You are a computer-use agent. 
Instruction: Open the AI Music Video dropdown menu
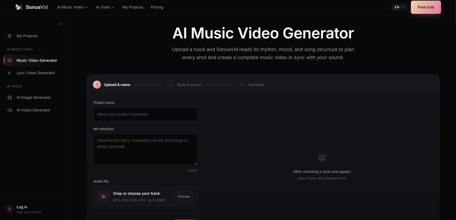pos(72,7)
